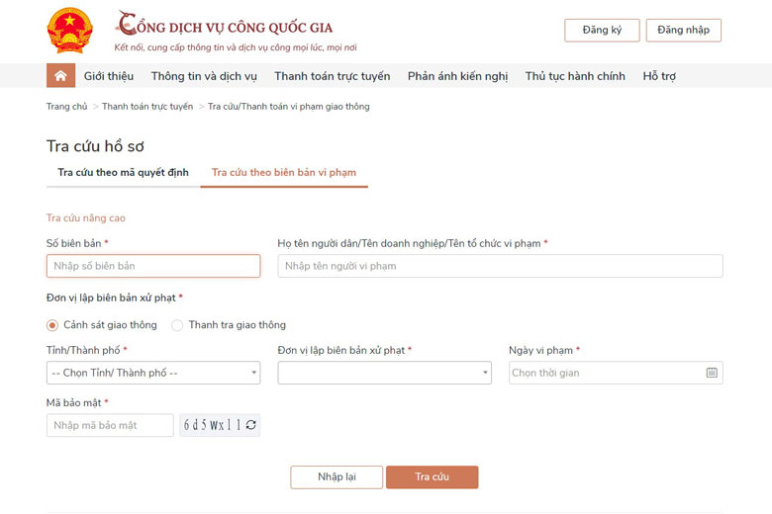Image resolution: width=772 pixels, height=514 pixels.
Task: Click the captcha image 6d5Wx11
Action: point(213,425)
